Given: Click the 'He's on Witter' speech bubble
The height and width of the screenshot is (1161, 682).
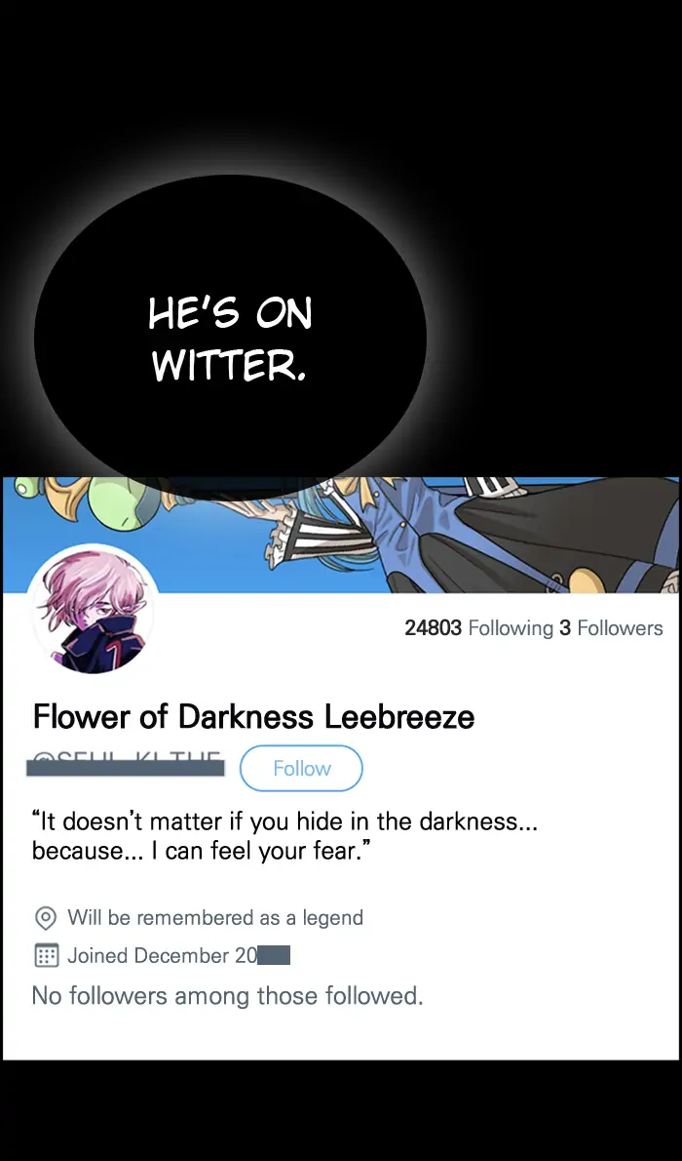Looking at the screenshot, I should [x=230, y=337].
